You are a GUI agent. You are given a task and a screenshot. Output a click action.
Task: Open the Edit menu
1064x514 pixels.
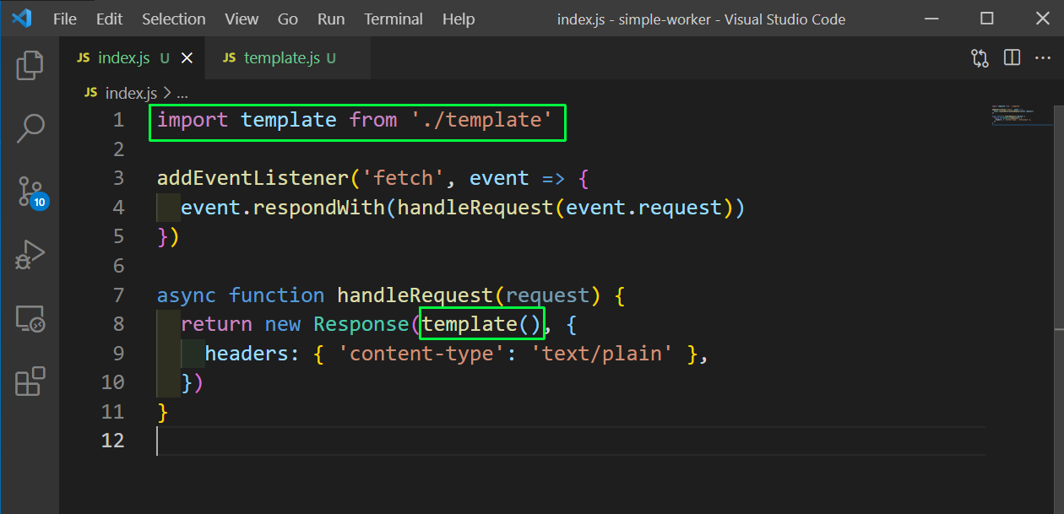pyautogui.click(x=109, y=19)
